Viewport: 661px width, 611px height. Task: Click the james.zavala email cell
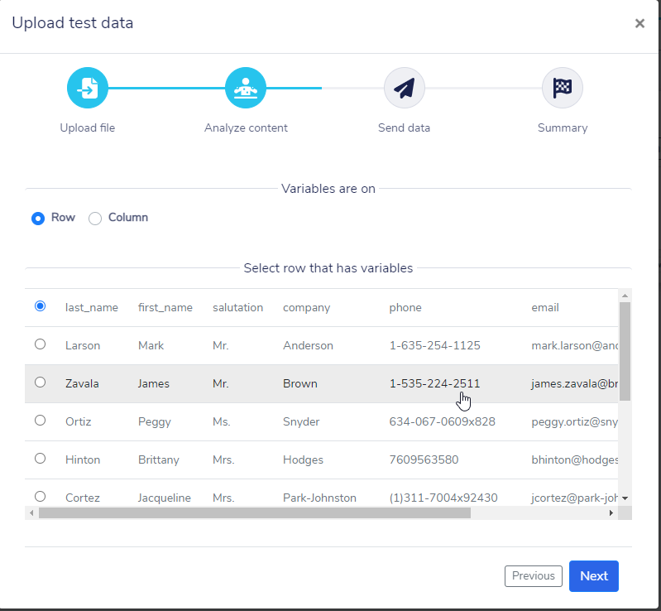pos(575,383)
